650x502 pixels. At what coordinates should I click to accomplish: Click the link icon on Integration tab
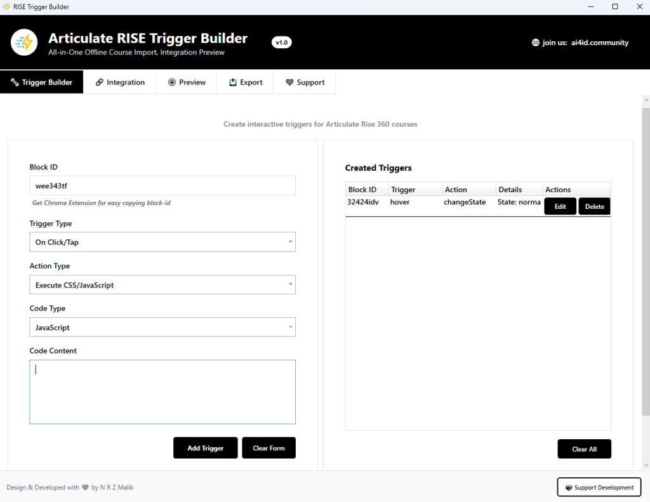[100, 83]
